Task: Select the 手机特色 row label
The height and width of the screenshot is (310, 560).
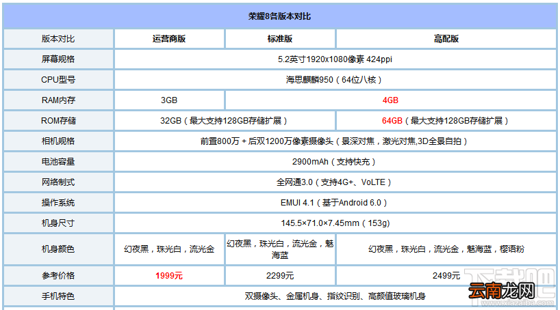Action: pyautogui.click(x=58, y=296)
